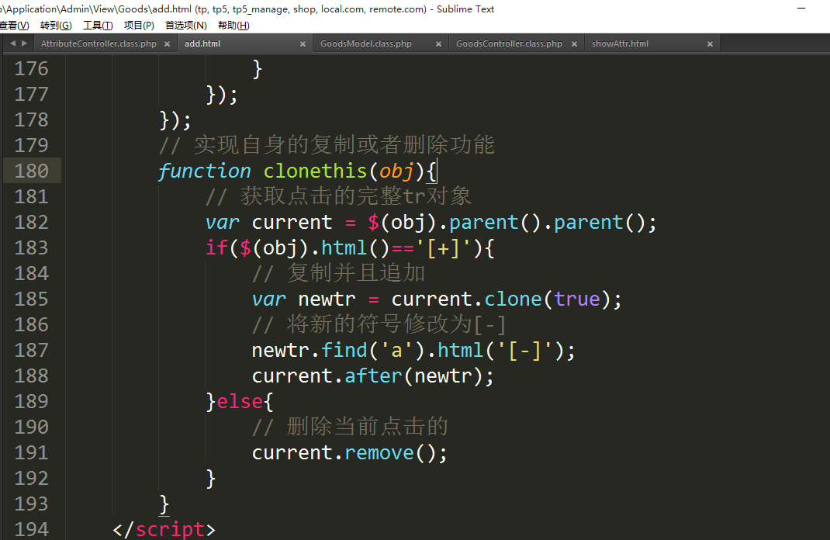Close the showAttr.html tab
The height and width of the screenshot is (540, 830).
tap(710, 44)
